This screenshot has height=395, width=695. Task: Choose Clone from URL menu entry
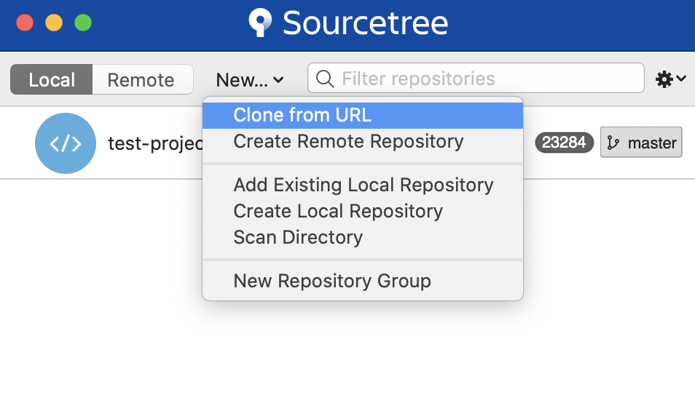[x=363, y=116]
